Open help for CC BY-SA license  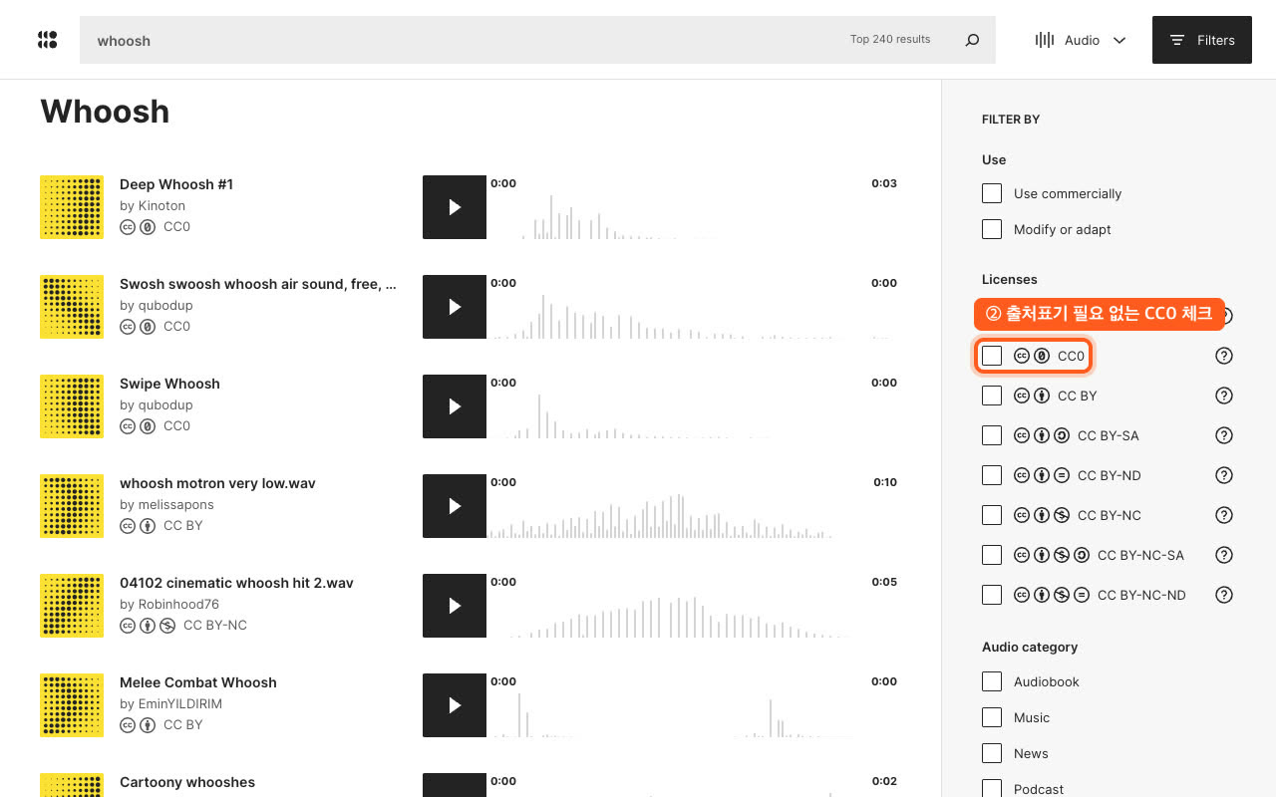click(1224, 435)
